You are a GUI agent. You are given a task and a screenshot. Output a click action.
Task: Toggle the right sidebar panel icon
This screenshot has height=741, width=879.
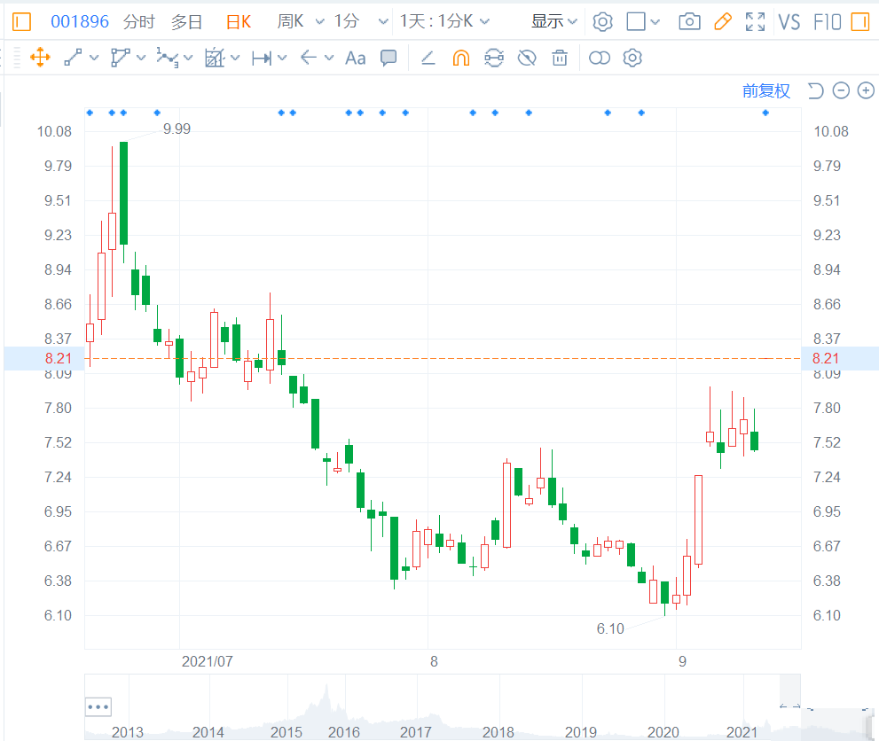pyautogui.click(x=859, y=21)
